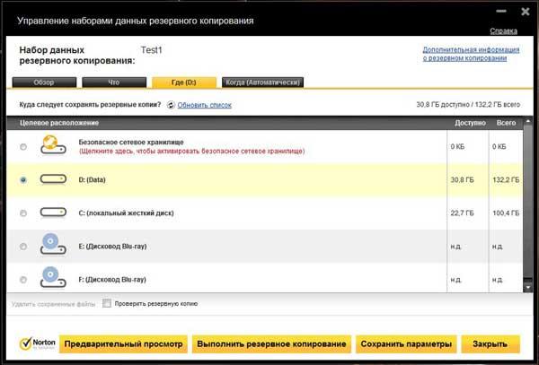Click the E: Blu-ray drive disc icon
The height and width of the screenshot is (365, 539).
pos(53,244)
